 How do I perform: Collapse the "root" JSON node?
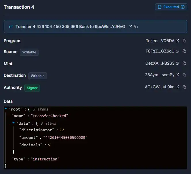[x=6, y=108]
